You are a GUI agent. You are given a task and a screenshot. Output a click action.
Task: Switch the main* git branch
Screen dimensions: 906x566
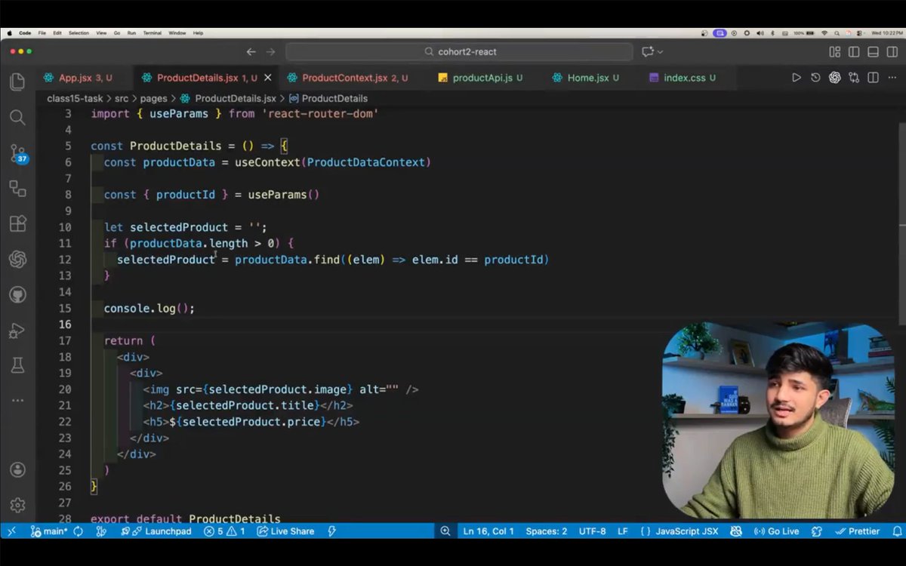tap(49, 531)
